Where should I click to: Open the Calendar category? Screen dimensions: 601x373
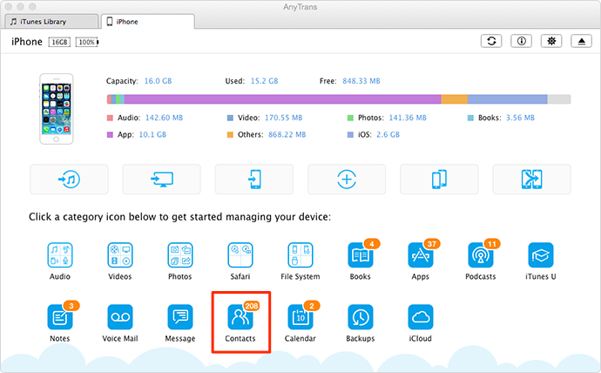click(x=300, y=317)
